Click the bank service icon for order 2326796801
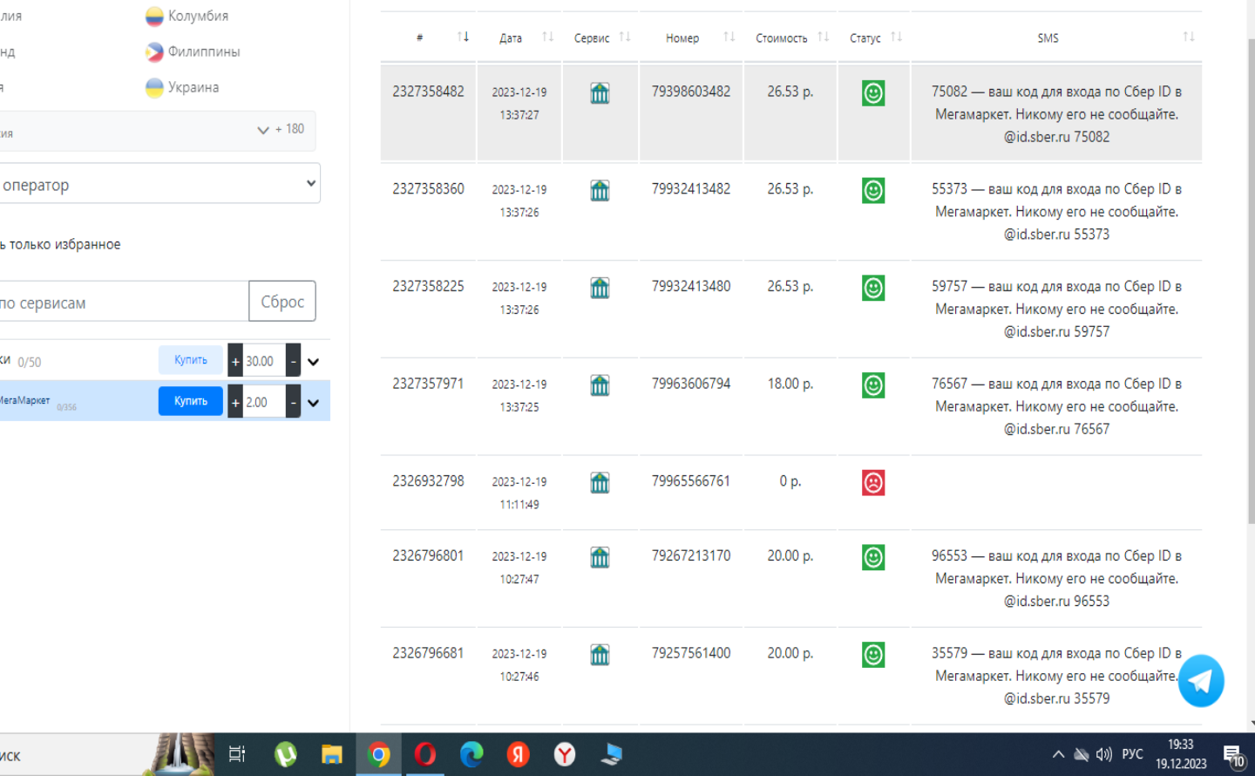 pyautogui.click(x=600, y=558)
